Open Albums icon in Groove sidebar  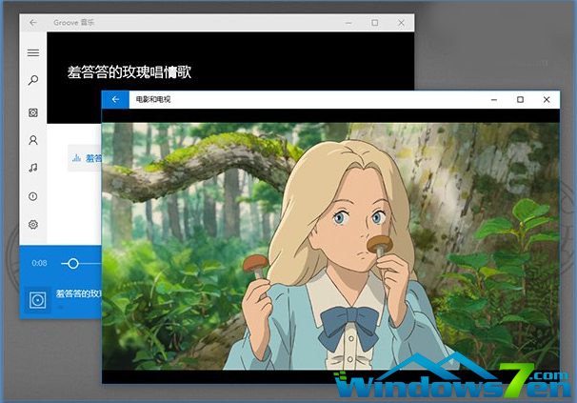click(33, 112)
